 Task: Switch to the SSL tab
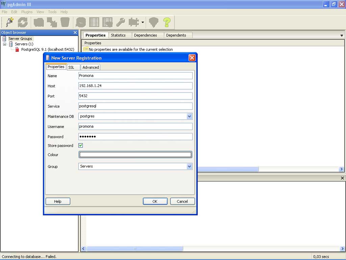[x=71, y=67]
